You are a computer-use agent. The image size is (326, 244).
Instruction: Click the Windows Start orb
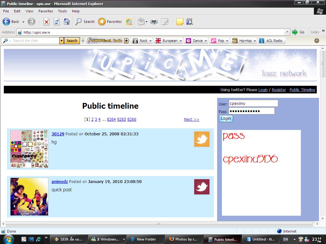click(x=8, y=239)
